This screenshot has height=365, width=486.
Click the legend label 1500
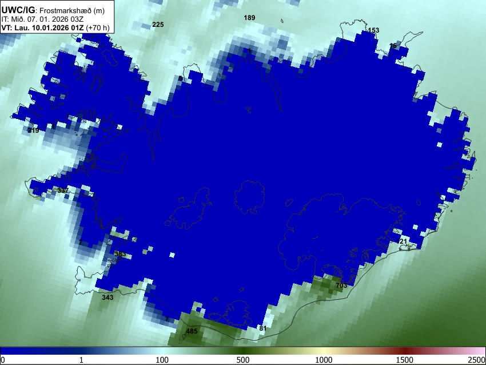click(x=405, y=360)
